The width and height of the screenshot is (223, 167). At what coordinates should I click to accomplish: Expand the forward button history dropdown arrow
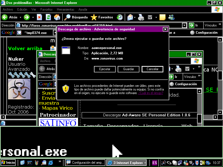(33, 17)
